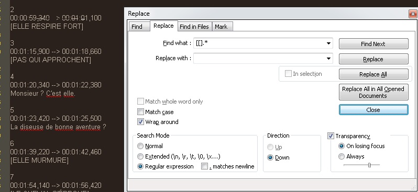Viewport: 418px width, 192px height.
Task: Uncheck the Wrap around option
Action: (x=140, y=122)
